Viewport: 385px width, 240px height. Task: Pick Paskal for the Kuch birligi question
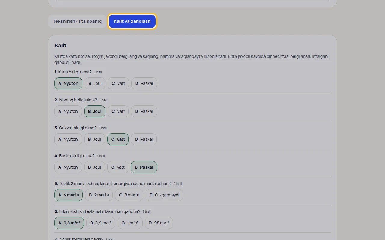tap(144, 83)
